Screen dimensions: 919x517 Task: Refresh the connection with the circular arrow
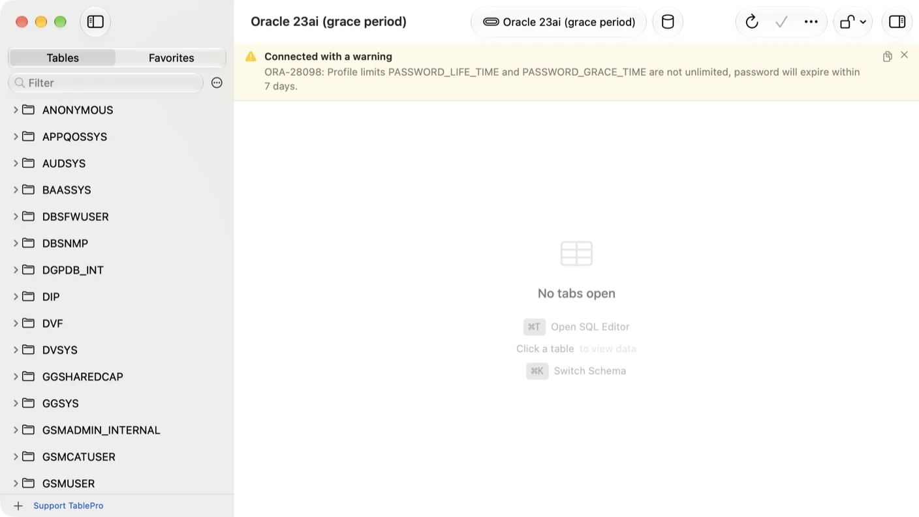tap(752, 22)
